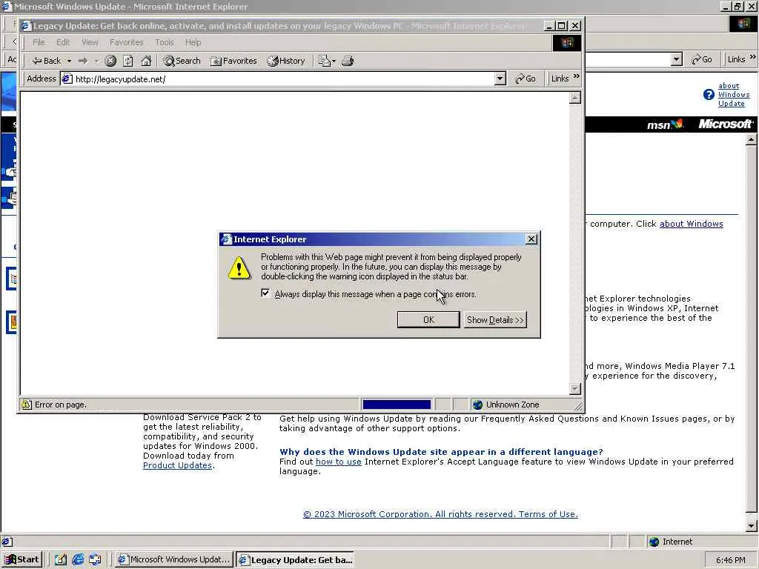759x569 pixels.
Task: Switch to Legacy Update taskbar button
Action: point(295,560)
